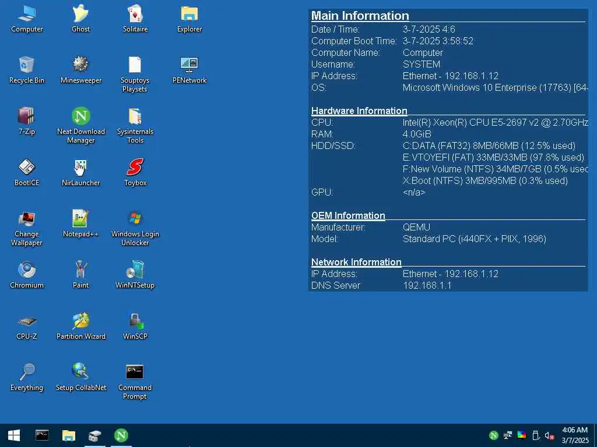Screen dimensions: 597x447
Task: Launch the Minesweeper desktop icon
Action: point(80,70)
